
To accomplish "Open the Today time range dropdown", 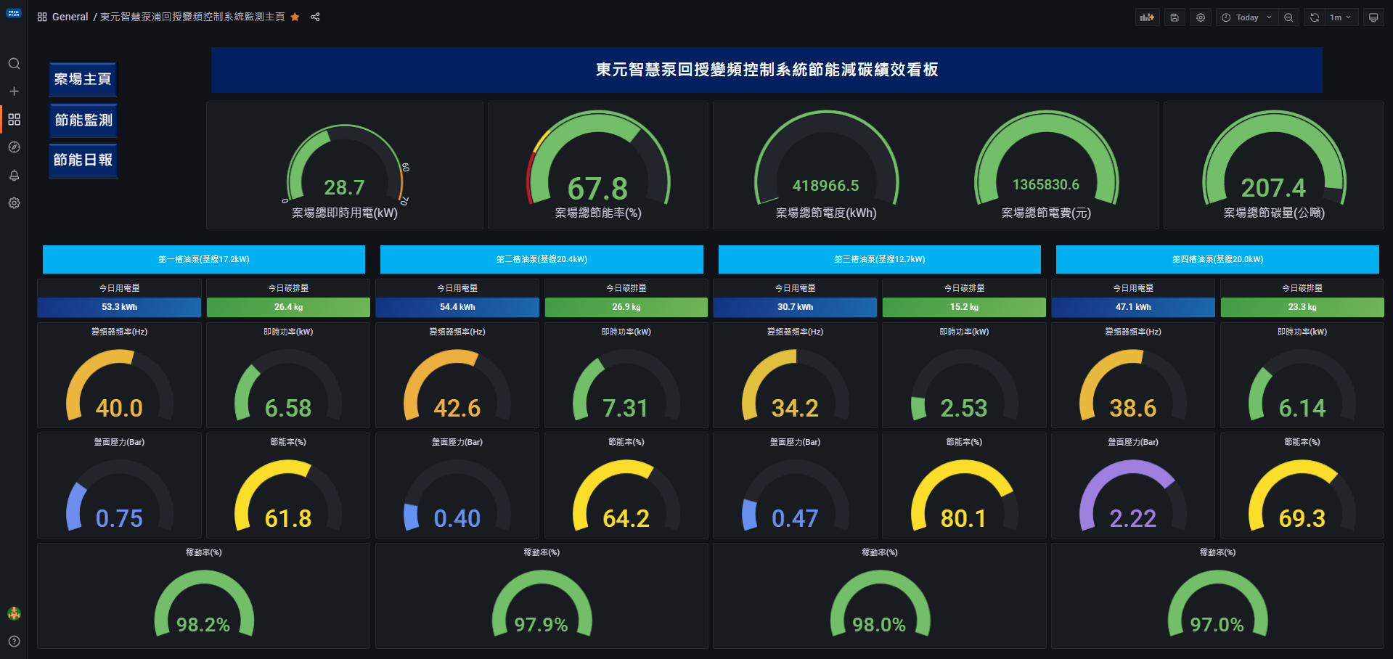I will [1246, 17].
